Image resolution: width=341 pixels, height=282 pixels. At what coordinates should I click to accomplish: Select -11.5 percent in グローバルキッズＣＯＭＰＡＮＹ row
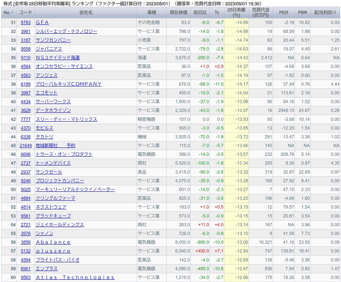click(x=219, y=84)
